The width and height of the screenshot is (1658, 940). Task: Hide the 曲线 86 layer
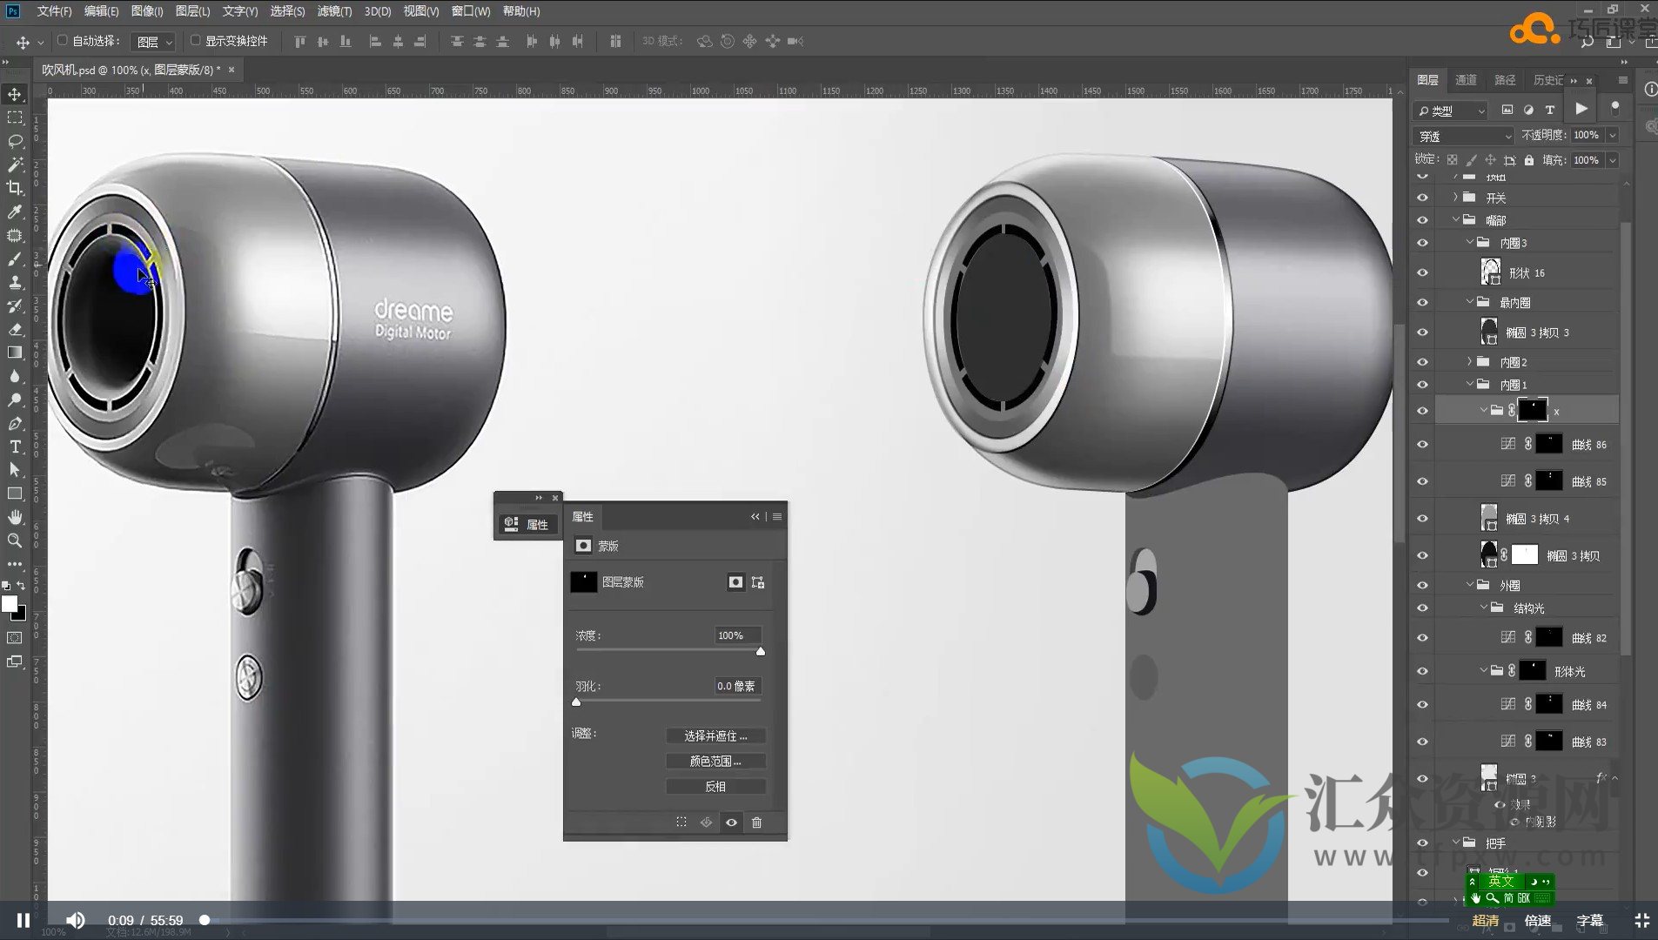1422,445
